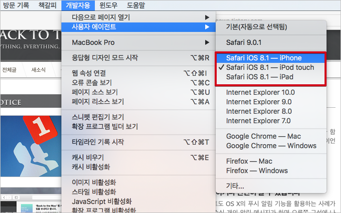Open the 윈도우 menu
Viewport: 341px width, 213px height.
click(108, 5)
